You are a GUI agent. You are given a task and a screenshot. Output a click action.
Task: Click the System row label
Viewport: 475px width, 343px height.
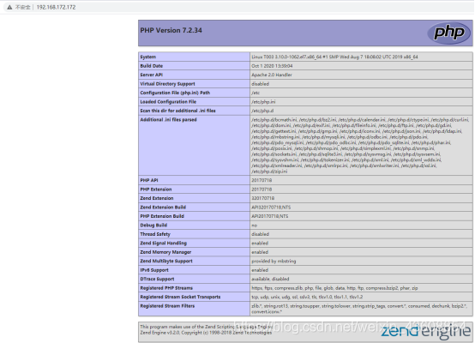147,57
